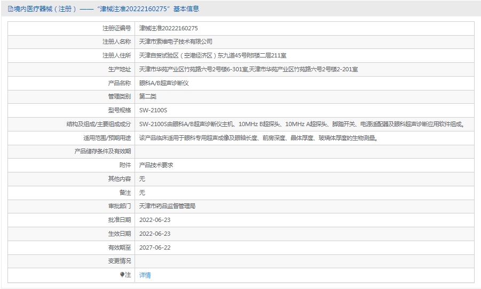Click the 生产地址 label cell
Image resolution: width=481 pixels, height=289 pixels.
(x=72, y=69)
